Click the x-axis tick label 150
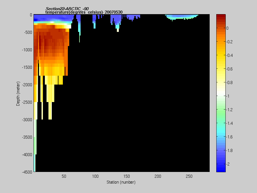This screenshot has height=193, width=257. pyautogui.click(x=127, y=176)
